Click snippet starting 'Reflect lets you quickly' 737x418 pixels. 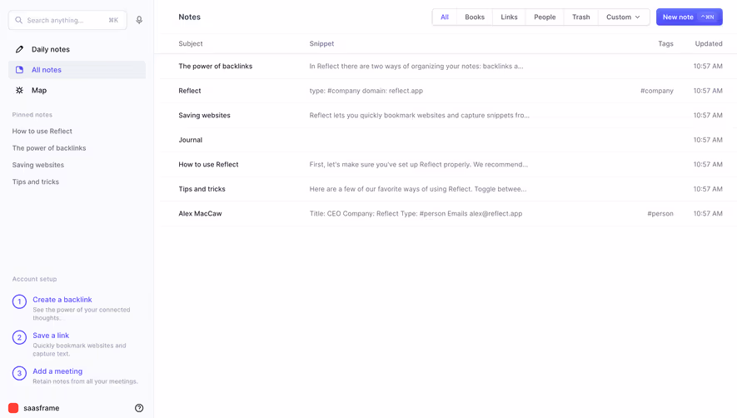click(419, 115)
